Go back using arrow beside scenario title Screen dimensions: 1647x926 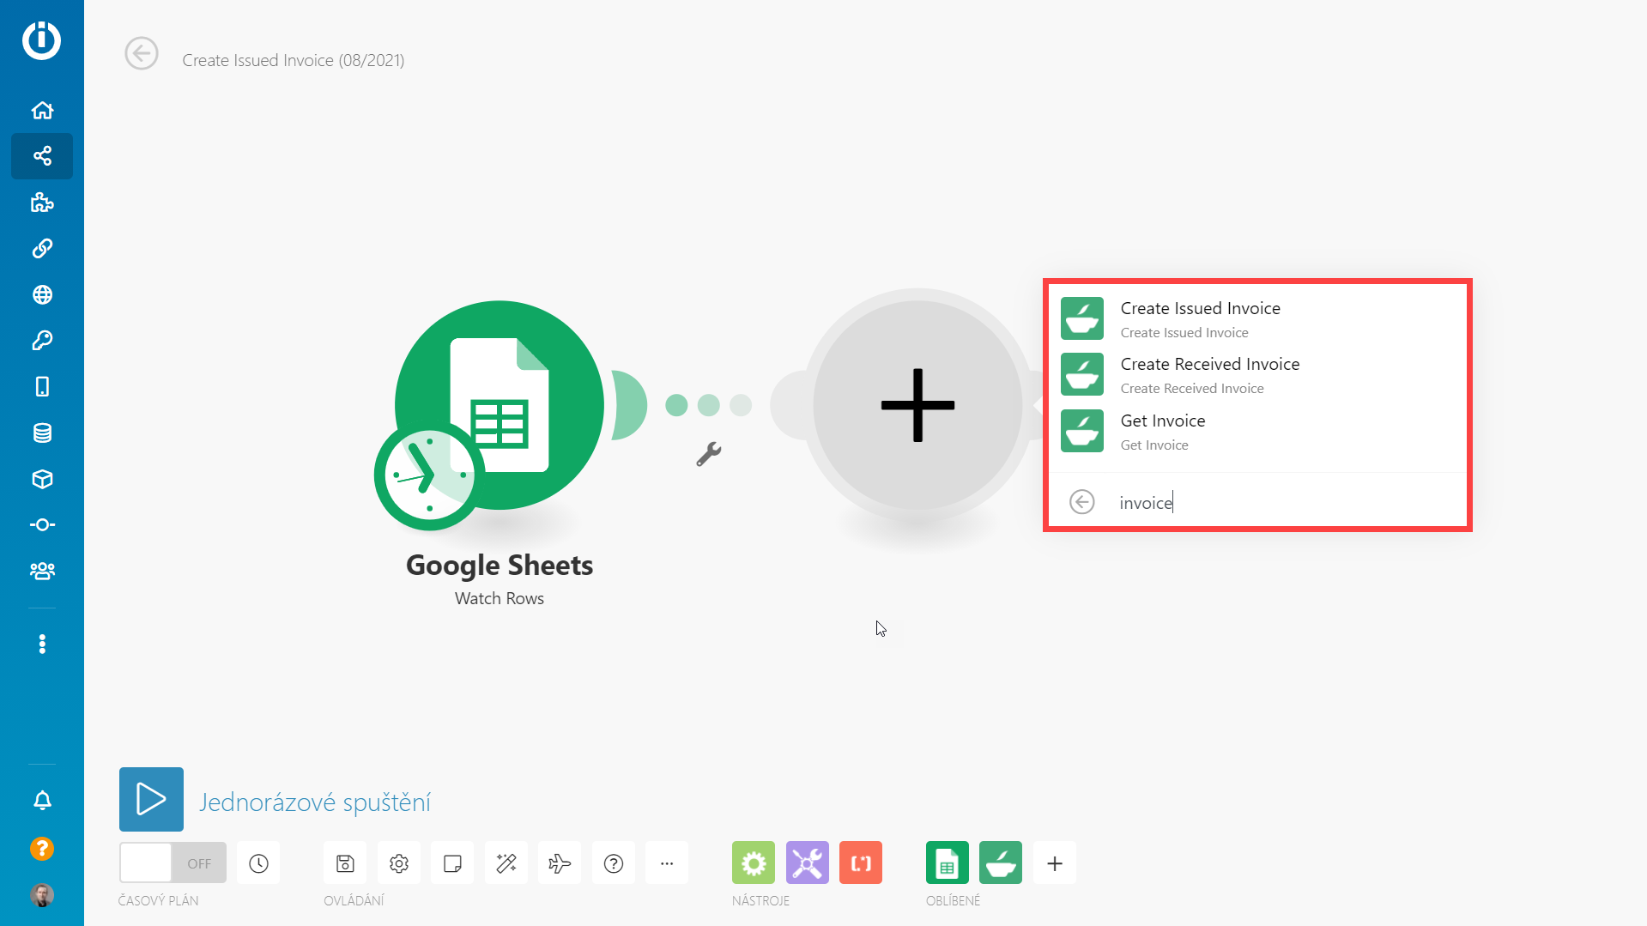[142, 53]
